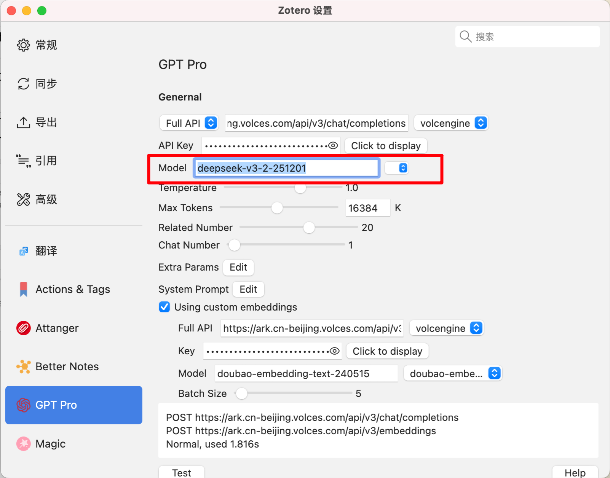Open the 同步 settings pane

[x=74, y=84]
